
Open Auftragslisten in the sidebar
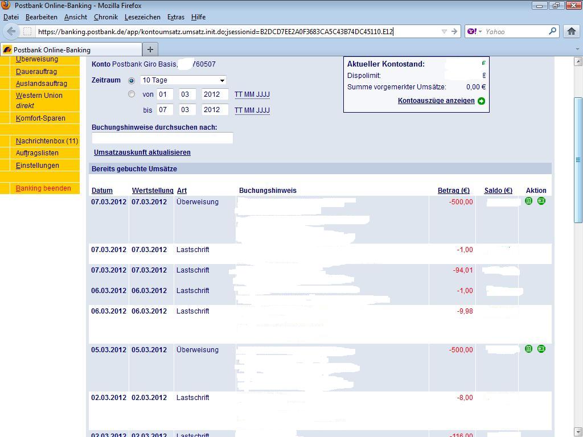pyautogui.click(x=37, y=153)
